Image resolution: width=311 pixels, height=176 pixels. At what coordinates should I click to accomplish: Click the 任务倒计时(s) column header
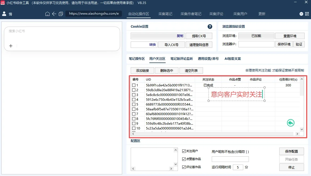[288, 79]
